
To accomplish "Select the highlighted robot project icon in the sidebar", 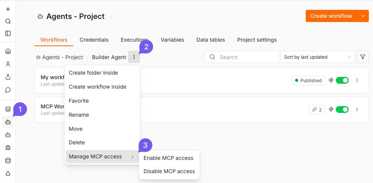I will point(8,122).
